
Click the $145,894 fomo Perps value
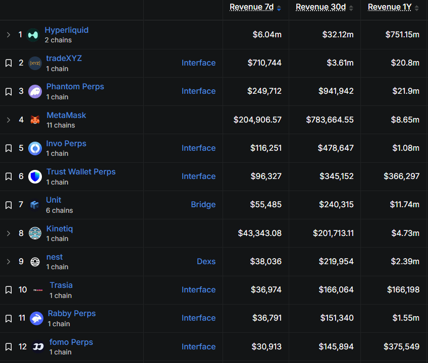pos(336,347)
